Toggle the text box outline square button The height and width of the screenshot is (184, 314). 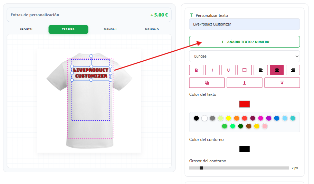tap(245, 70)
